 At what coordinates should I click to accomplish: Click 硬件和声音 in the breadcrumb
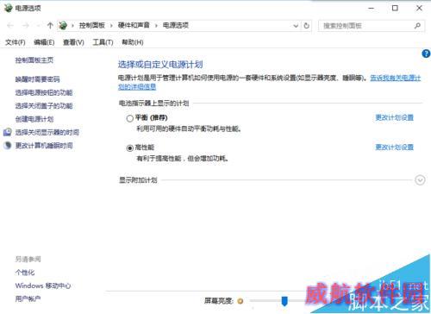coord(134,25)
